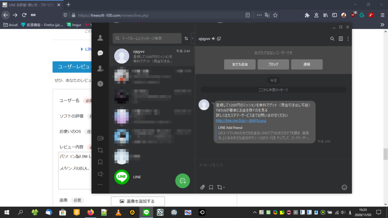Open the screen capture dropdown below message input
Image resolution: width=388 pixels, height=218 pixels.
coord(221,187)
